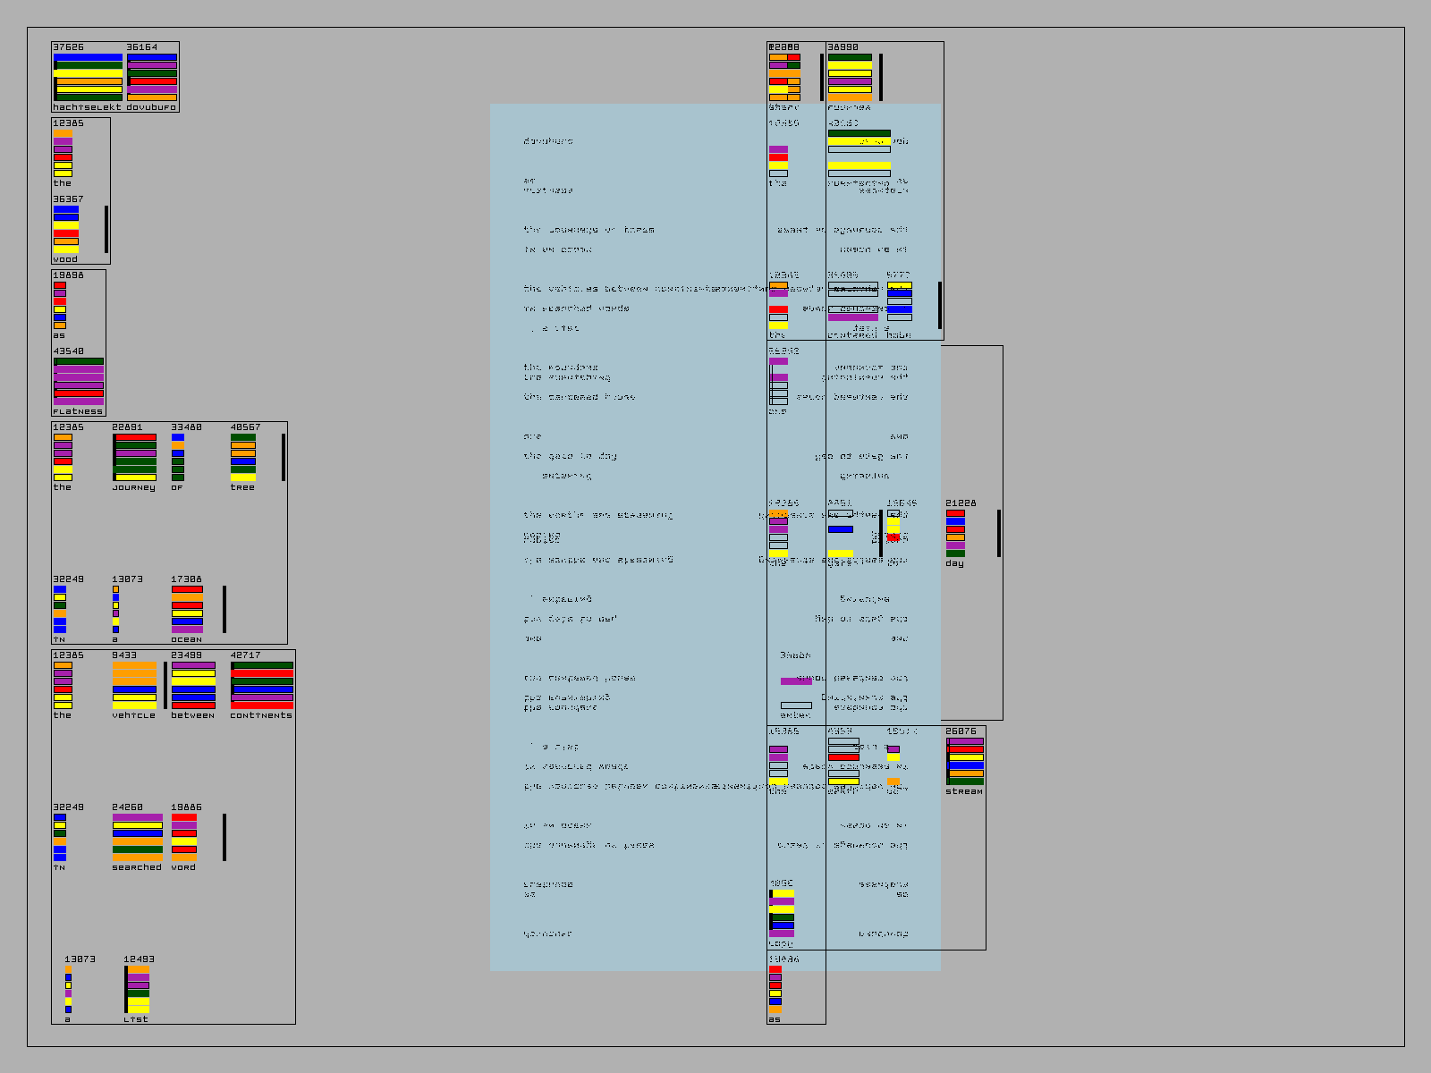The height and width of the screenshot is (1073, 1431).
Task: Select the 'dovubufo' color bar block
Action: point(152,77)
